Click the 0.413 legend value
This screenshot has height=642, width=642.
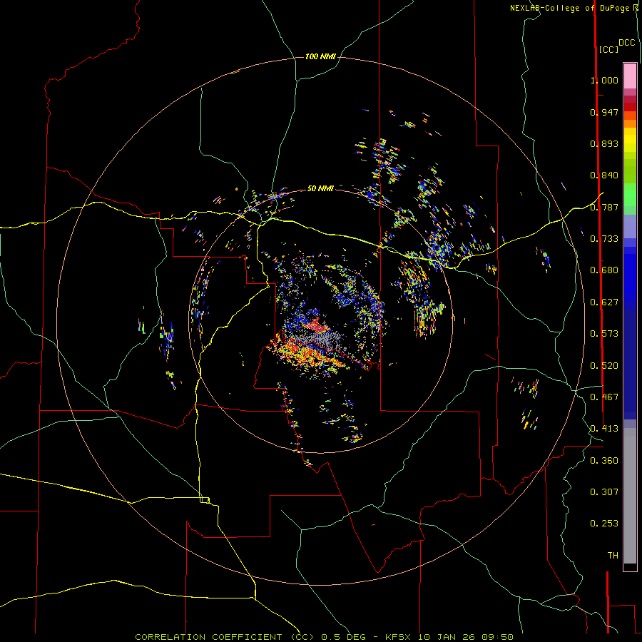click(604, 429)
